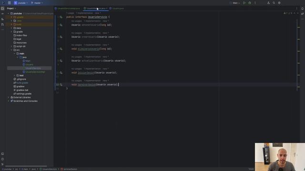Open the Usuario class file in tree
This screenshot has width=305, height=171.
[28, 65]
